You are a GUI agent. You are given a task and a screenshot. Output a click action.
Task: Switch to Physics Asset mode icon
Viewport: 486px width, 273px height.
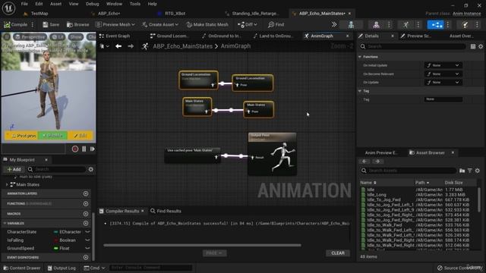pyautogui.click(x=465, y=24)
